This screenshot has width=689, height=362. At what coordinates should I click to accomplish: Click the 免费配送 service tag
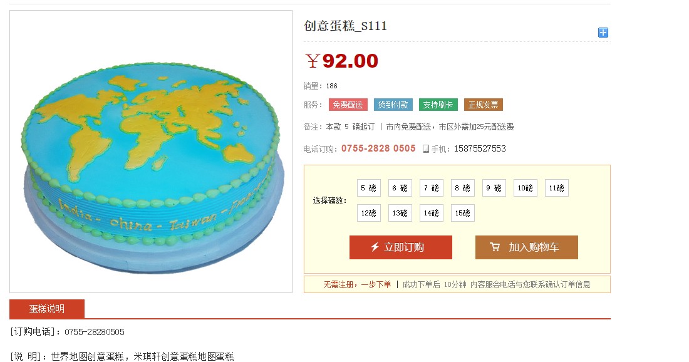(348, 105)
